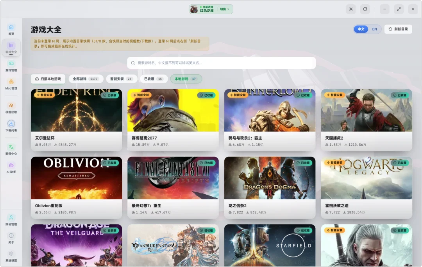This screenshot has width=422, height=267.
Task: Click the expand window arrows icon
Action: point(399,9)
